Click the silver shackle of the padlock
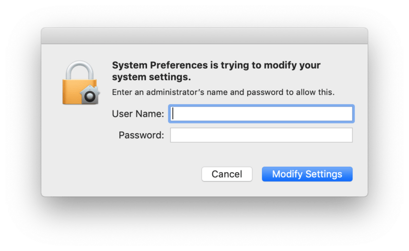This screenshot has height=251, width=409. (x=79, y=70)
